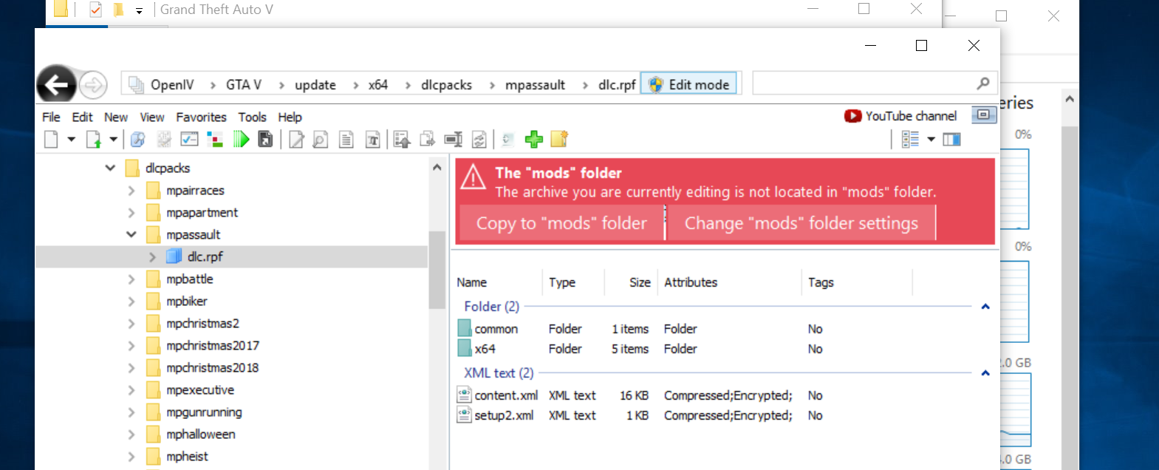Click the text viewer 'T' document icon
Screen dimensions: 1159x470
point(373,139)
